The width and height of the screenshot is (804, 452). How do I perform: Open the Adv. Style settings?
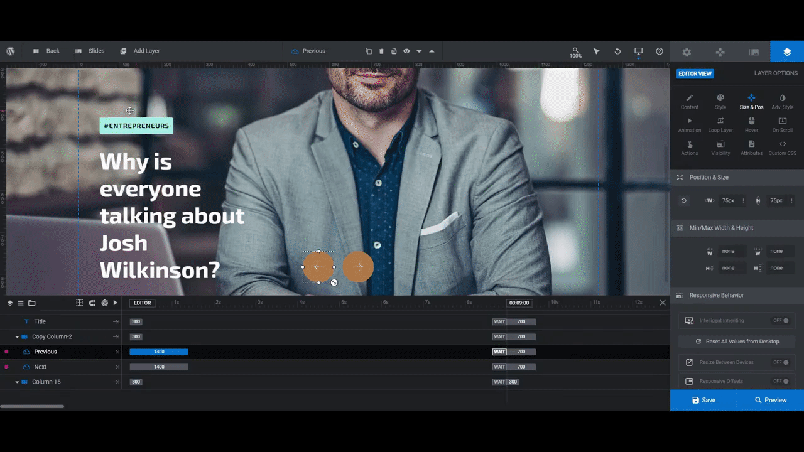[782, 102]
